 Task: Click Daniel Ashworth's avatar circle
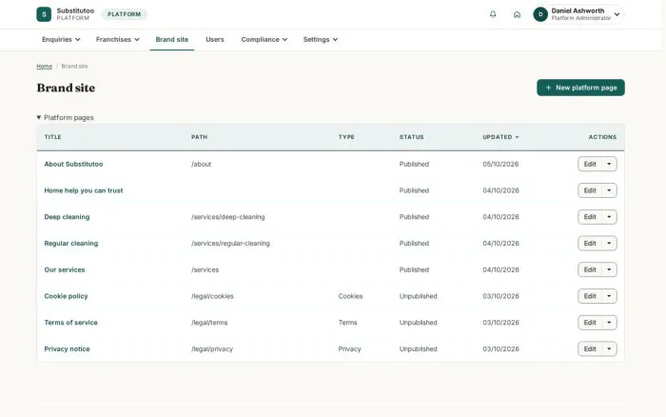540,14
